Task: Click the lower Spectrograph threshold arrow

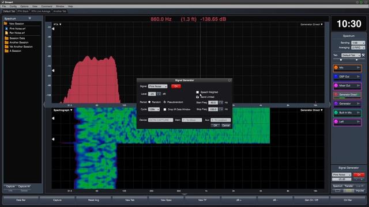Action: [53, 139]
